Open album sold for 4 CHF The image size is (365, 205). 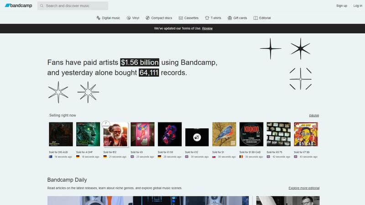click(88, 134)
